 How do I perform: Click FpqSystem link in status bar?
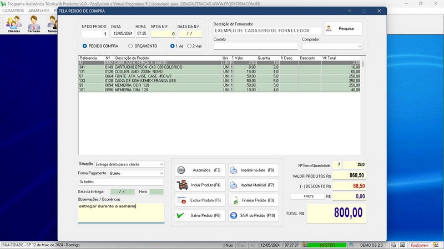(420, 245)
